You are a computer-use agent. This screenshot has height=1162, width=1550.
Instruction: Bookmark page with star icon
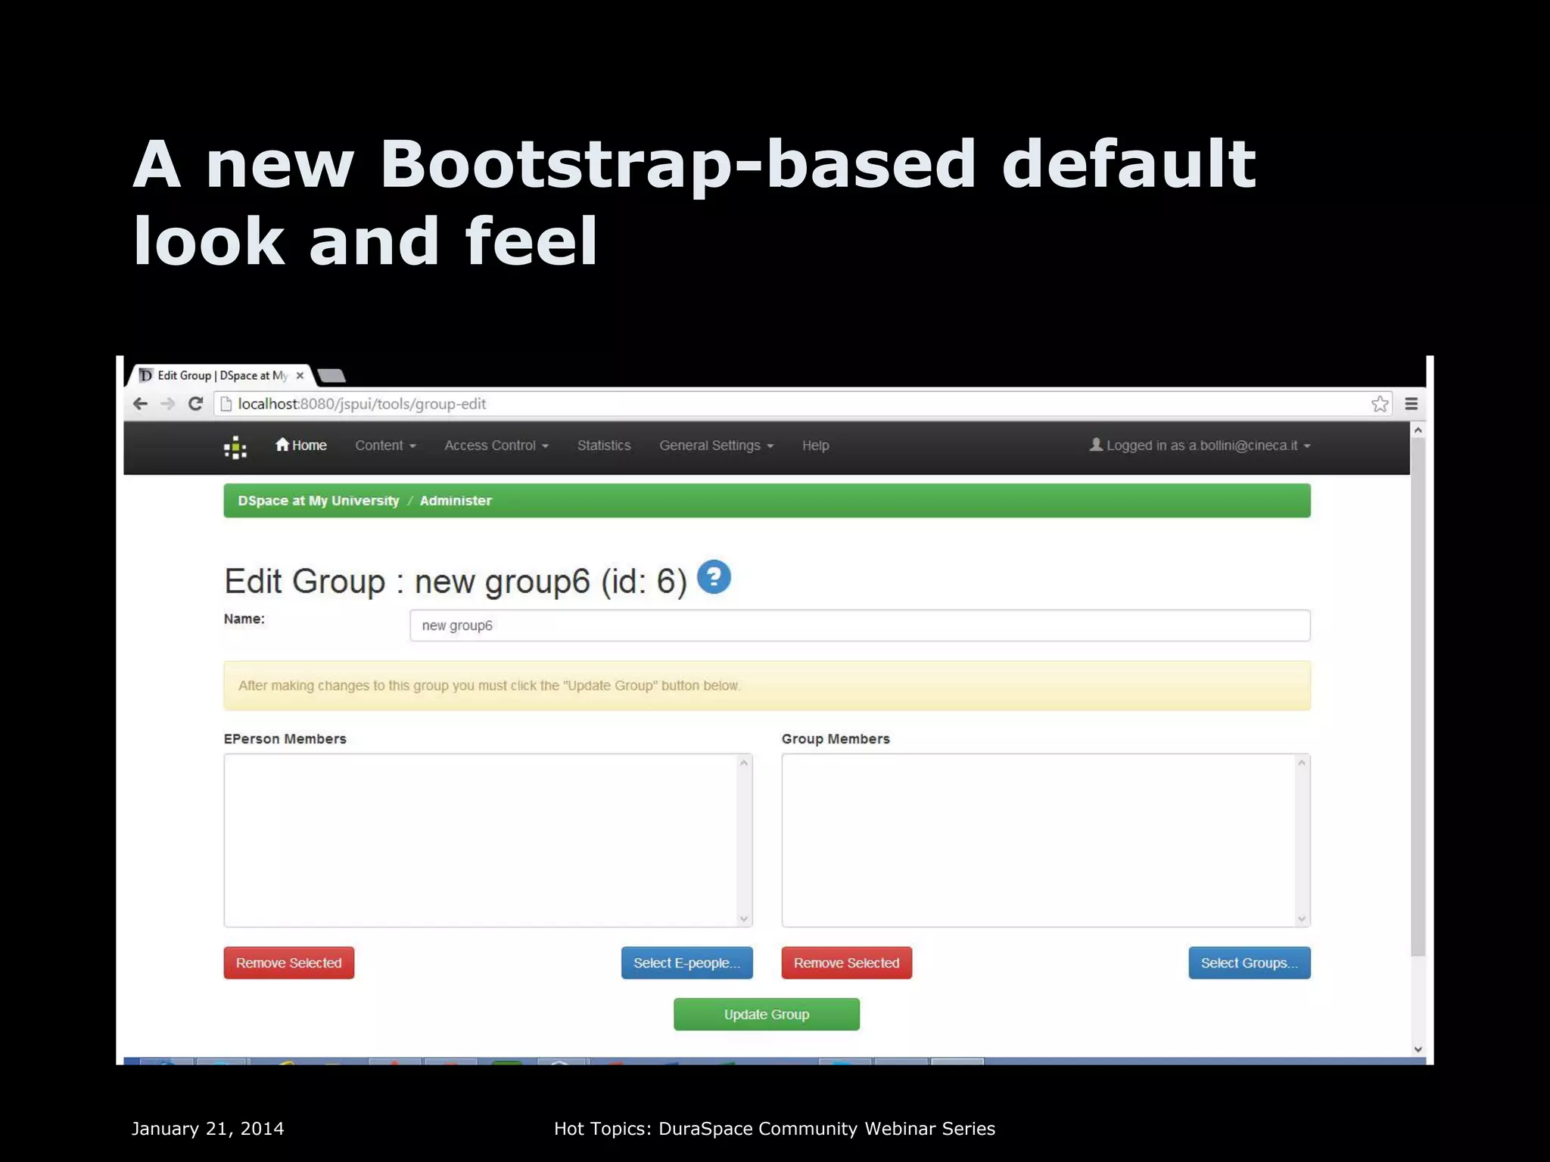point(1380,404)
